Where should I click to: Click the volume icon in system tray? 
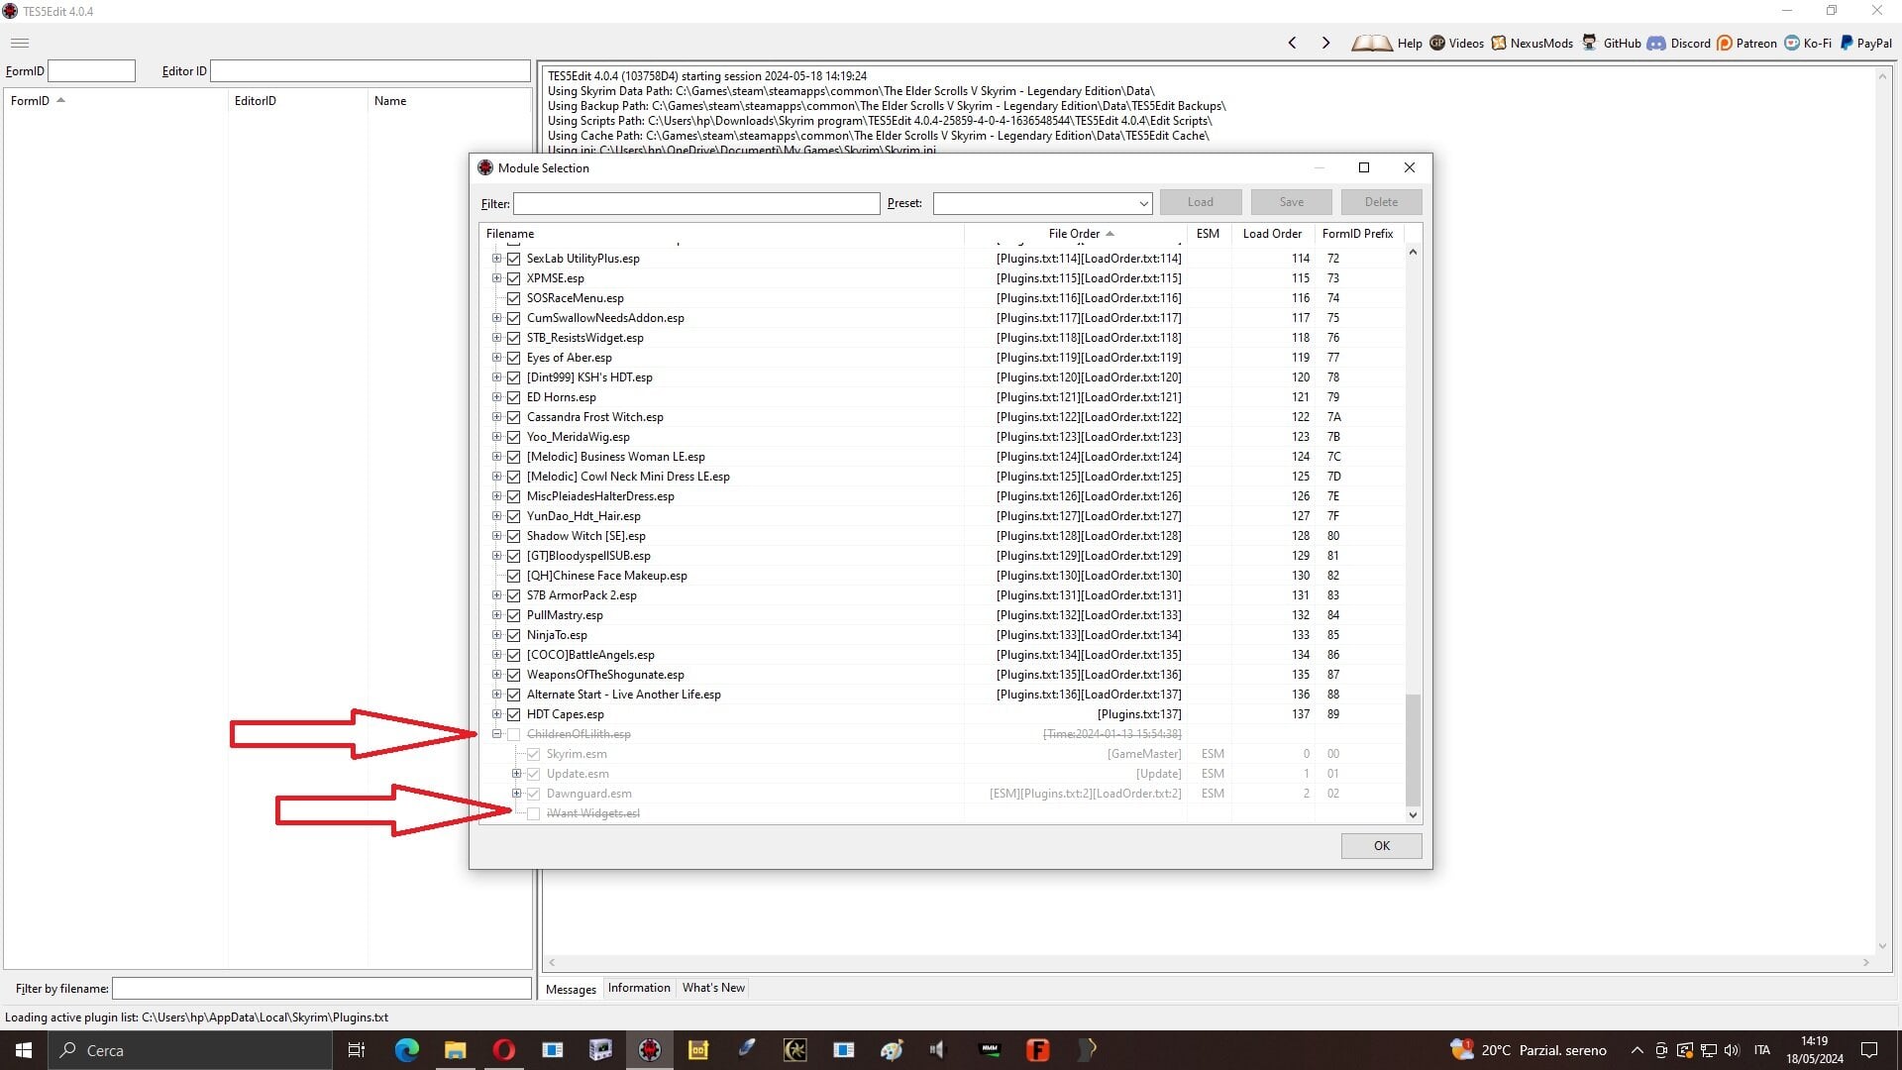pos(1732,1050)
